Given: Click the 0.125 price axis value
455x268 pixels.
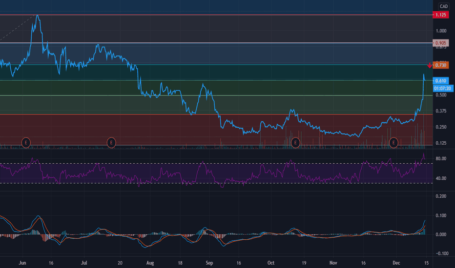Looking at the screenshot, I should point(441,143).
